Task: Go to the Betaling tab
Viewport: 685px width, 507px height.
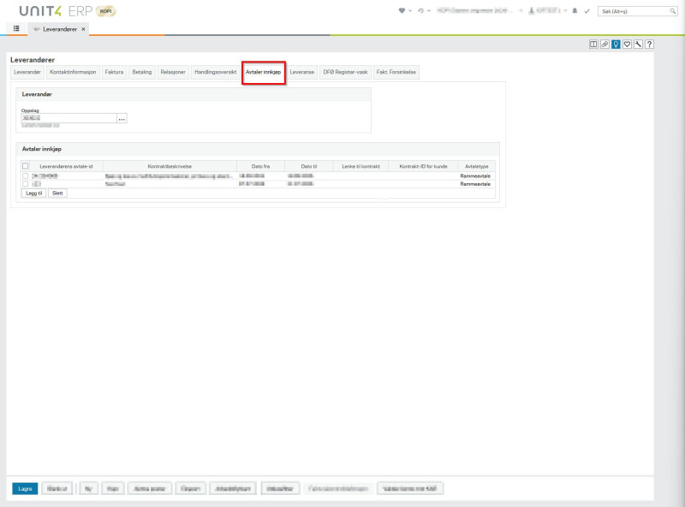Action: 142,72
